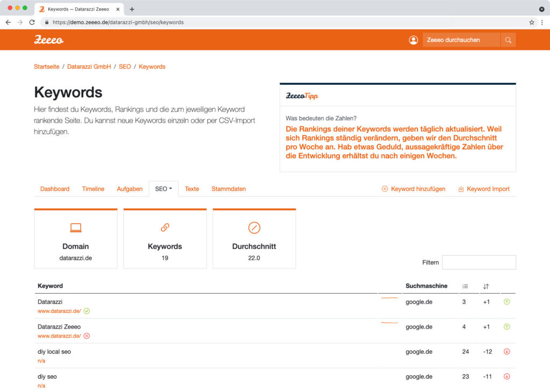
Task: Click the Keyword Import link text
Action: tap(488, 188)
